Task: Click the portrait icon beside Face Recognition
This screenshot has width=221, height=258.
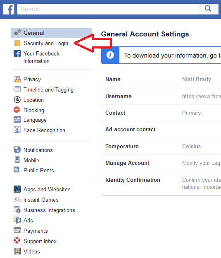Action: [x=17, y=130]
